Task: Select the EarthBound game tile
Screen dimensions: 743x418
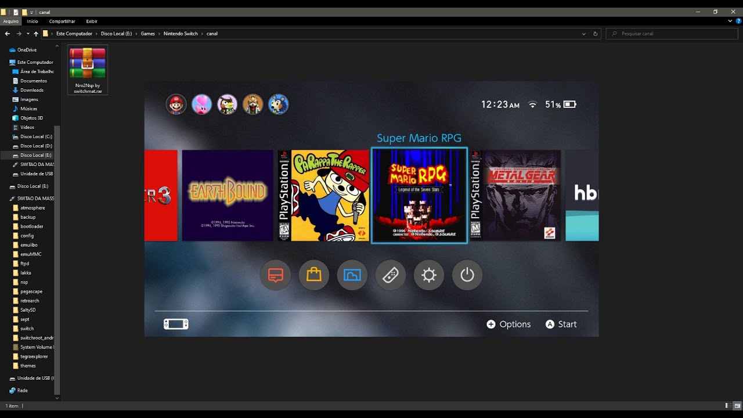Action: [x=228, y=196]
